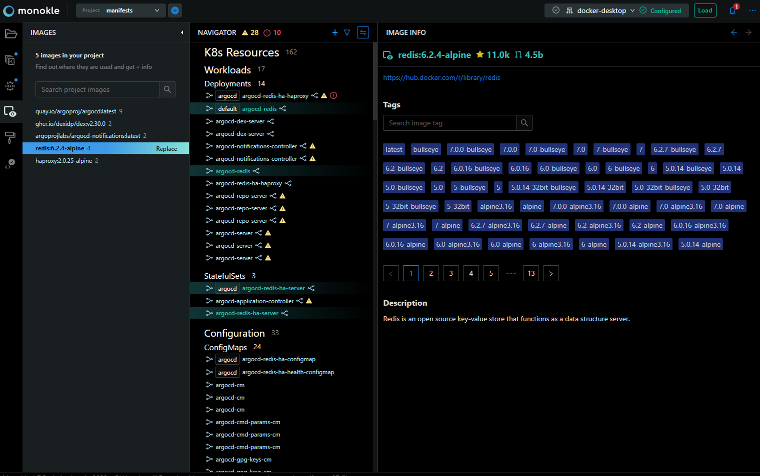Collapse the Deployments section heading

227,84
